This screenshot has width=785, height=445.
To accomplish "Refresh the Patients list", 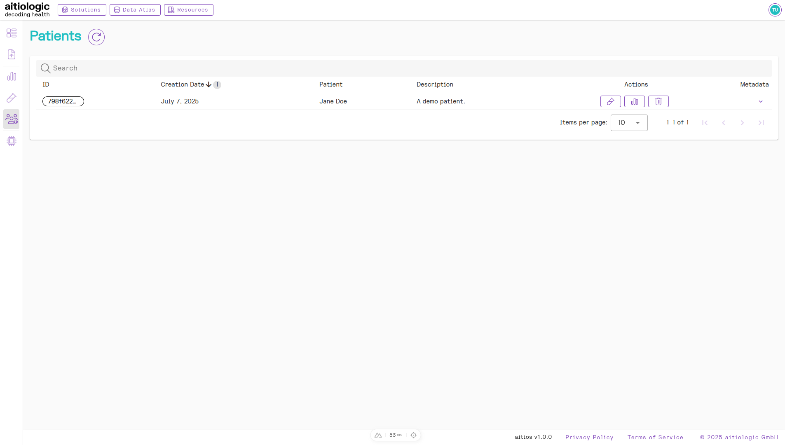I will (96, 37).
